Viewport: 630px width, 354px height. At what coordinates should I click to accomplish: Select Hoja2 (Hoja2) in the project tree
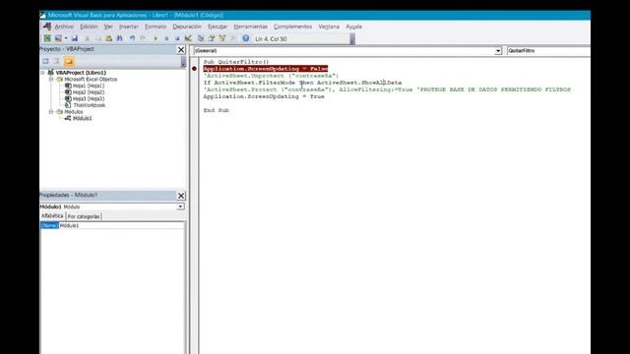[89, 92]
